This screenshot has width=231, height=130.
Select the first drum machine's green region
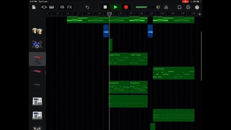click(128, 101)
